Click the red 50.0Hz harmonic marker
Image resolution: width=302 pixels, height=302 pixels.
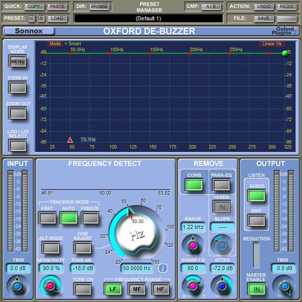point(71,53)
